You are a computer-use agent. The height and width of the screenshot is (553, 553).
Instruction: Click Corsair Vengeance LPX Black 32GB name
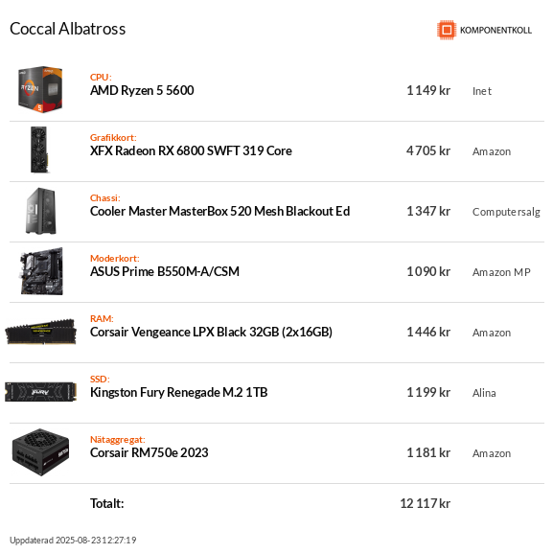[211, 332]
